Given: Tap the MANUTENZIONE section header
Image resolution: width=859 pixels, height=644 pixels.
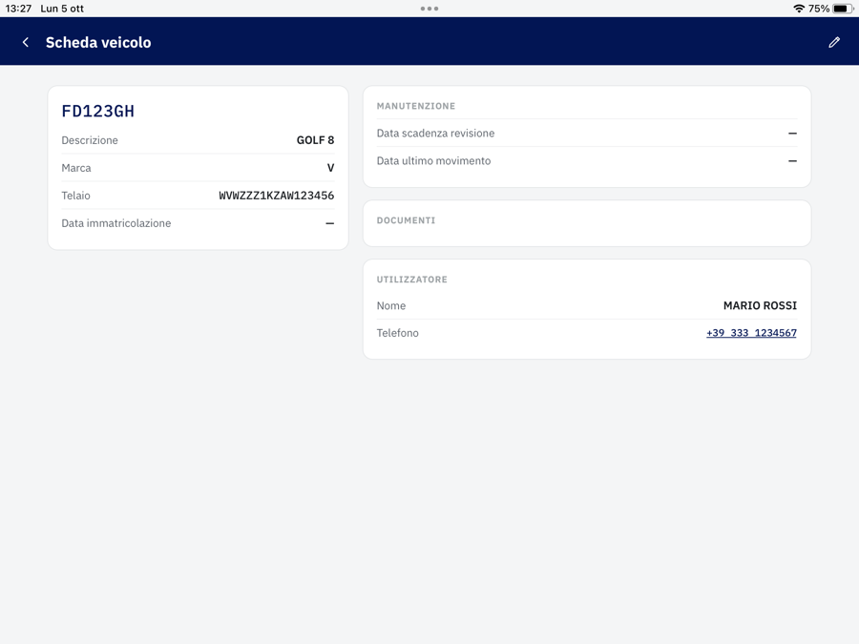Looking at the screenshot, I should 416,106.
